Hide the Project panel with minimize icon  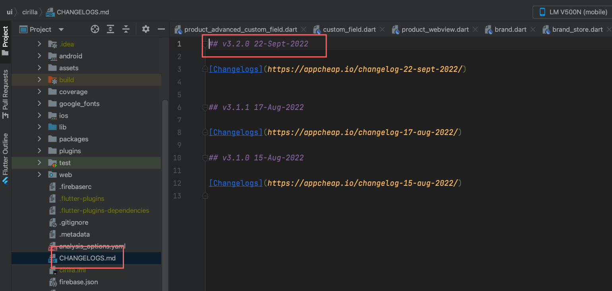coord(161,29)
